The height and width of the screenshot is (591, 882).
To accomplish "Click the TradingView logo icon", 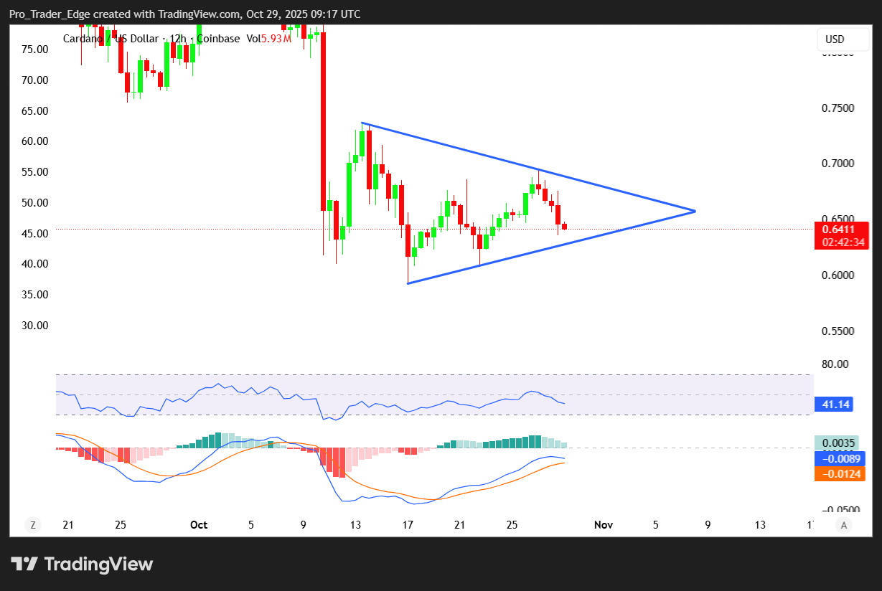I will [24, 564].
